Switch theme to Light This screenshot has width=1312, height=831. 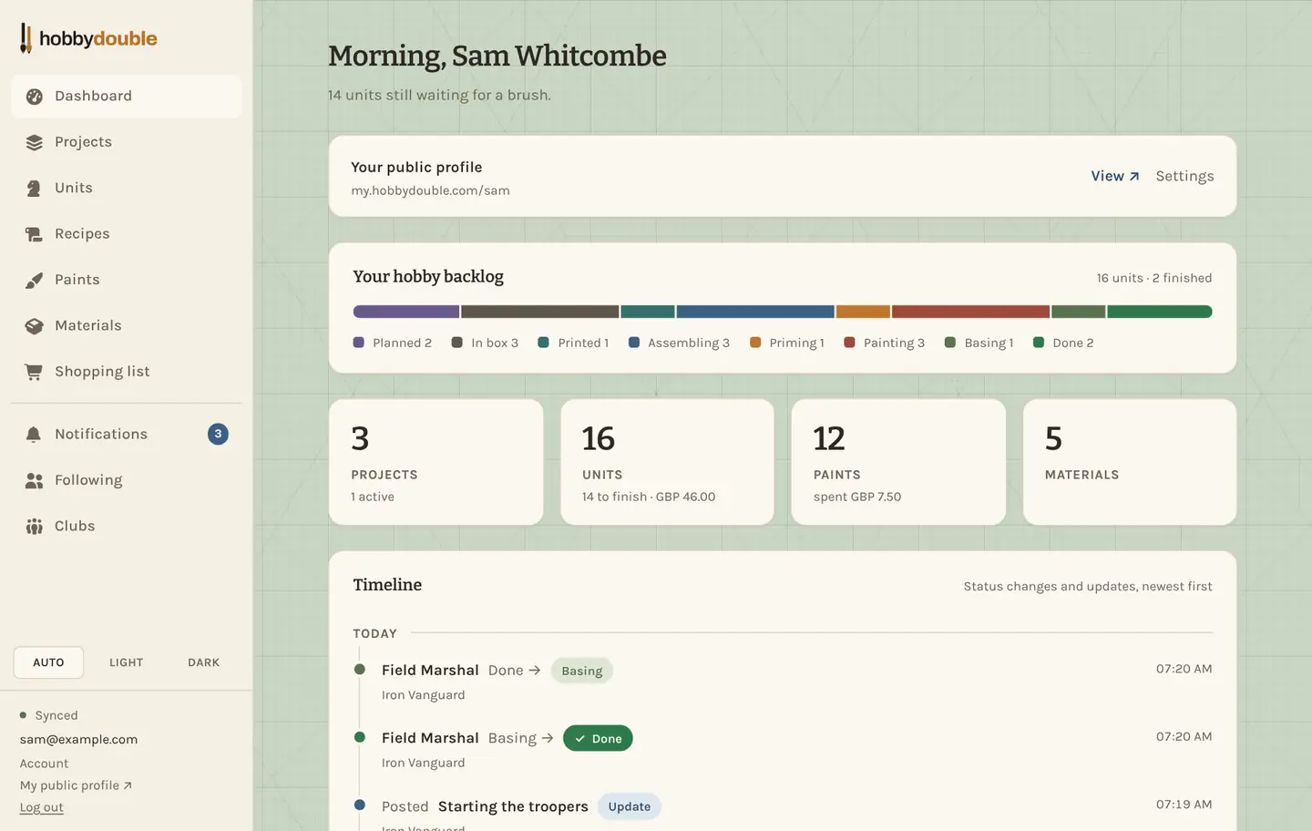point(127,662)
